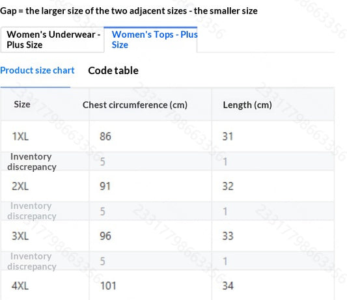
Task: Click chest value 86 for 1XL
Action: click(105, 136)
